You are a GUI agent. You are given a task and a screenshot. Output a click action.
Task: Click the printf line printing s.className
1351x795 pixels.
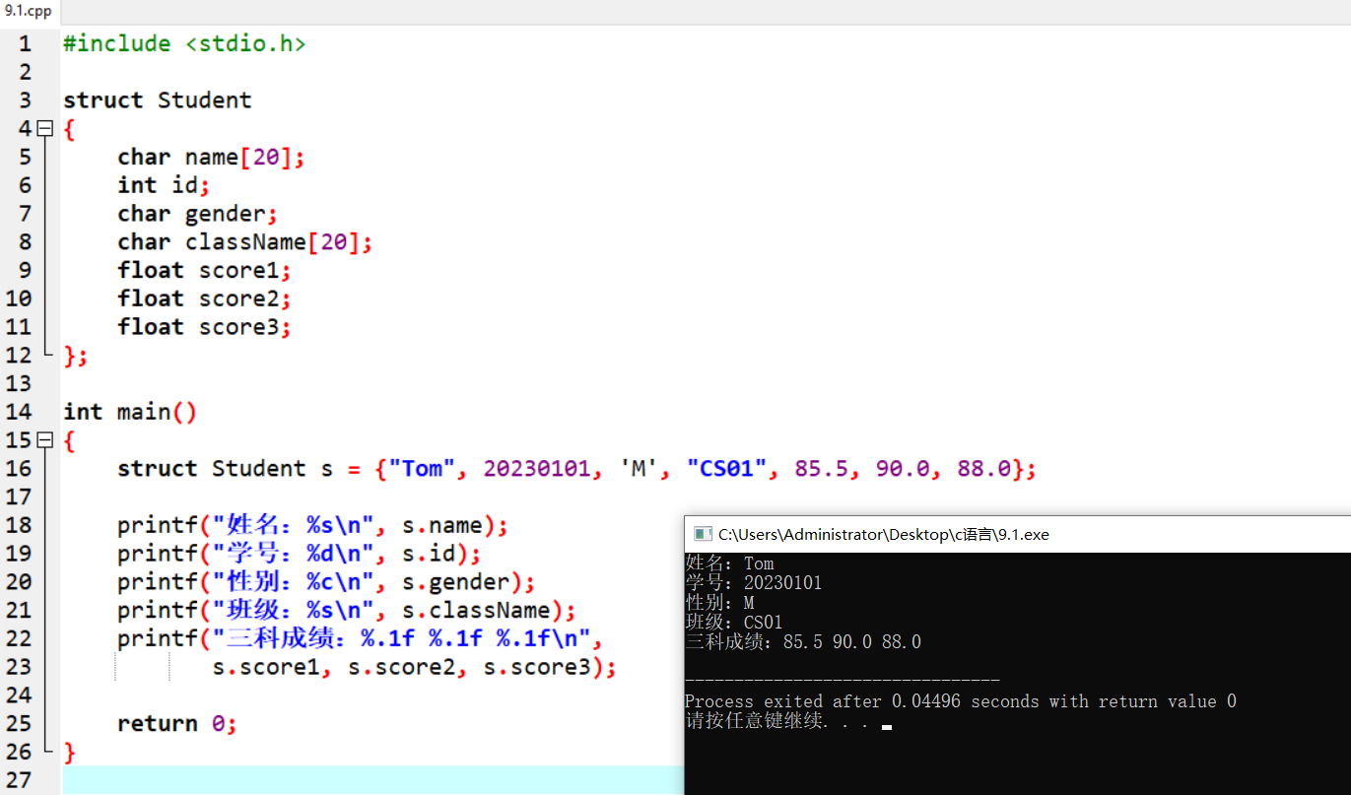click(347, 611)
